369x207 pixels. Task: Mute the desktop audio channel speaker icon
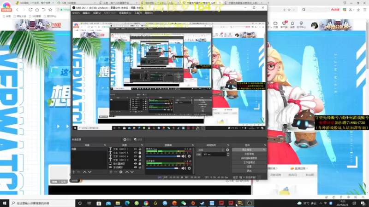pos(184,168)
